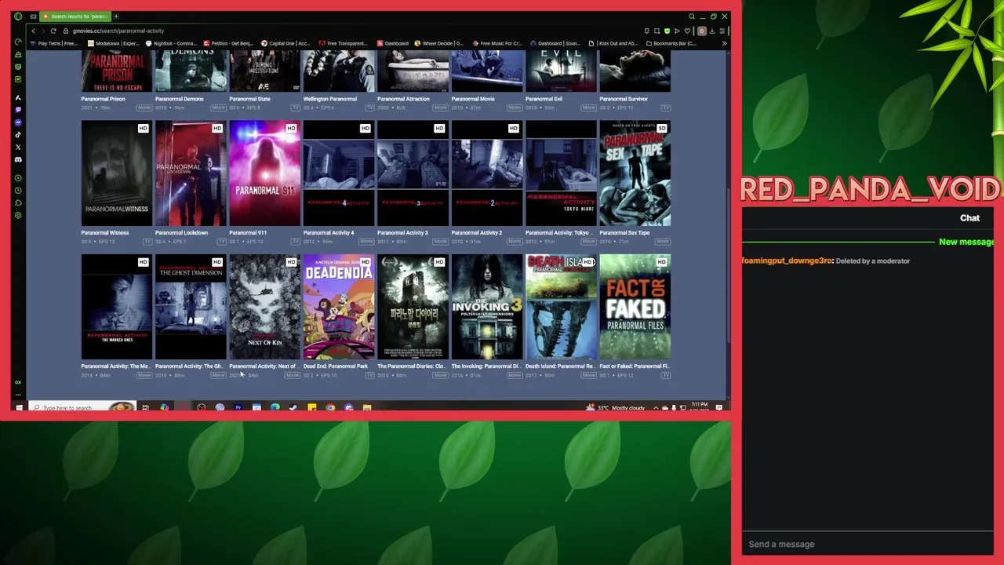Click 'New message' in the chat overlay
The height and width of the screenshot is (565, 1004).
(x=966, y=242)
